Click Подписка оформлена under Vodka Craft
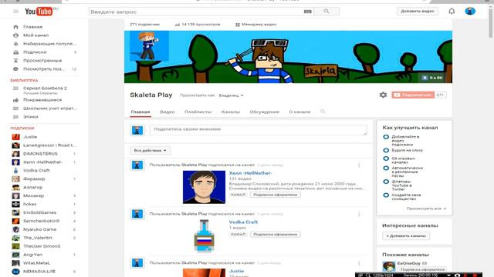Viewport: 494px width, 277px height. pos(275,234)
